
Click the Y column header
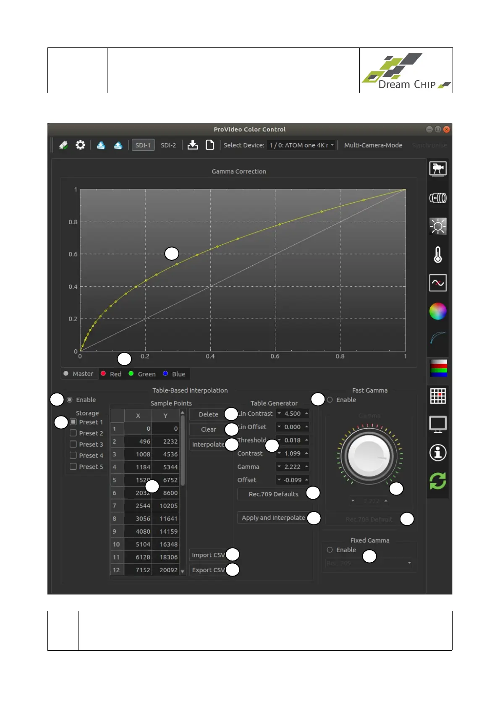tap(165, 416)
